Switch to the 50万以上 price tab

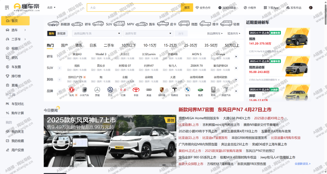point(232,45)
